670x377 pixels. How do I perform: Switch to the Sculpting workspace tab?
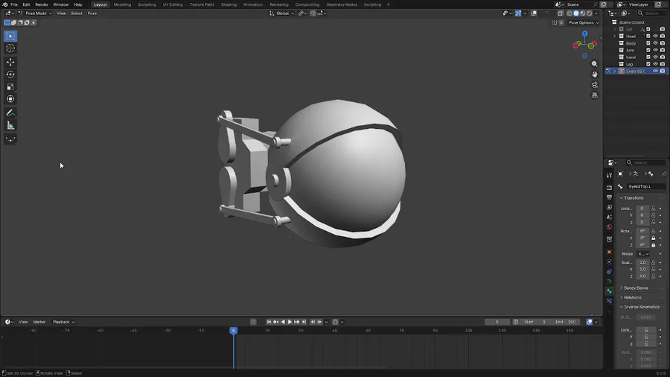tap(147, 4)
